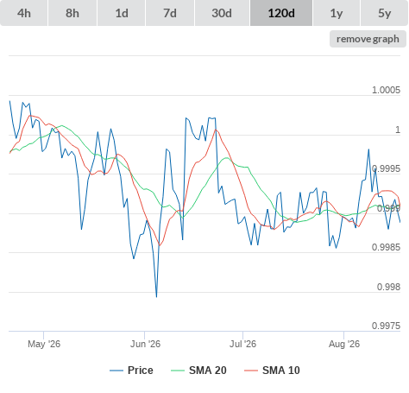Select the 7d range tab

click(170, 13)
